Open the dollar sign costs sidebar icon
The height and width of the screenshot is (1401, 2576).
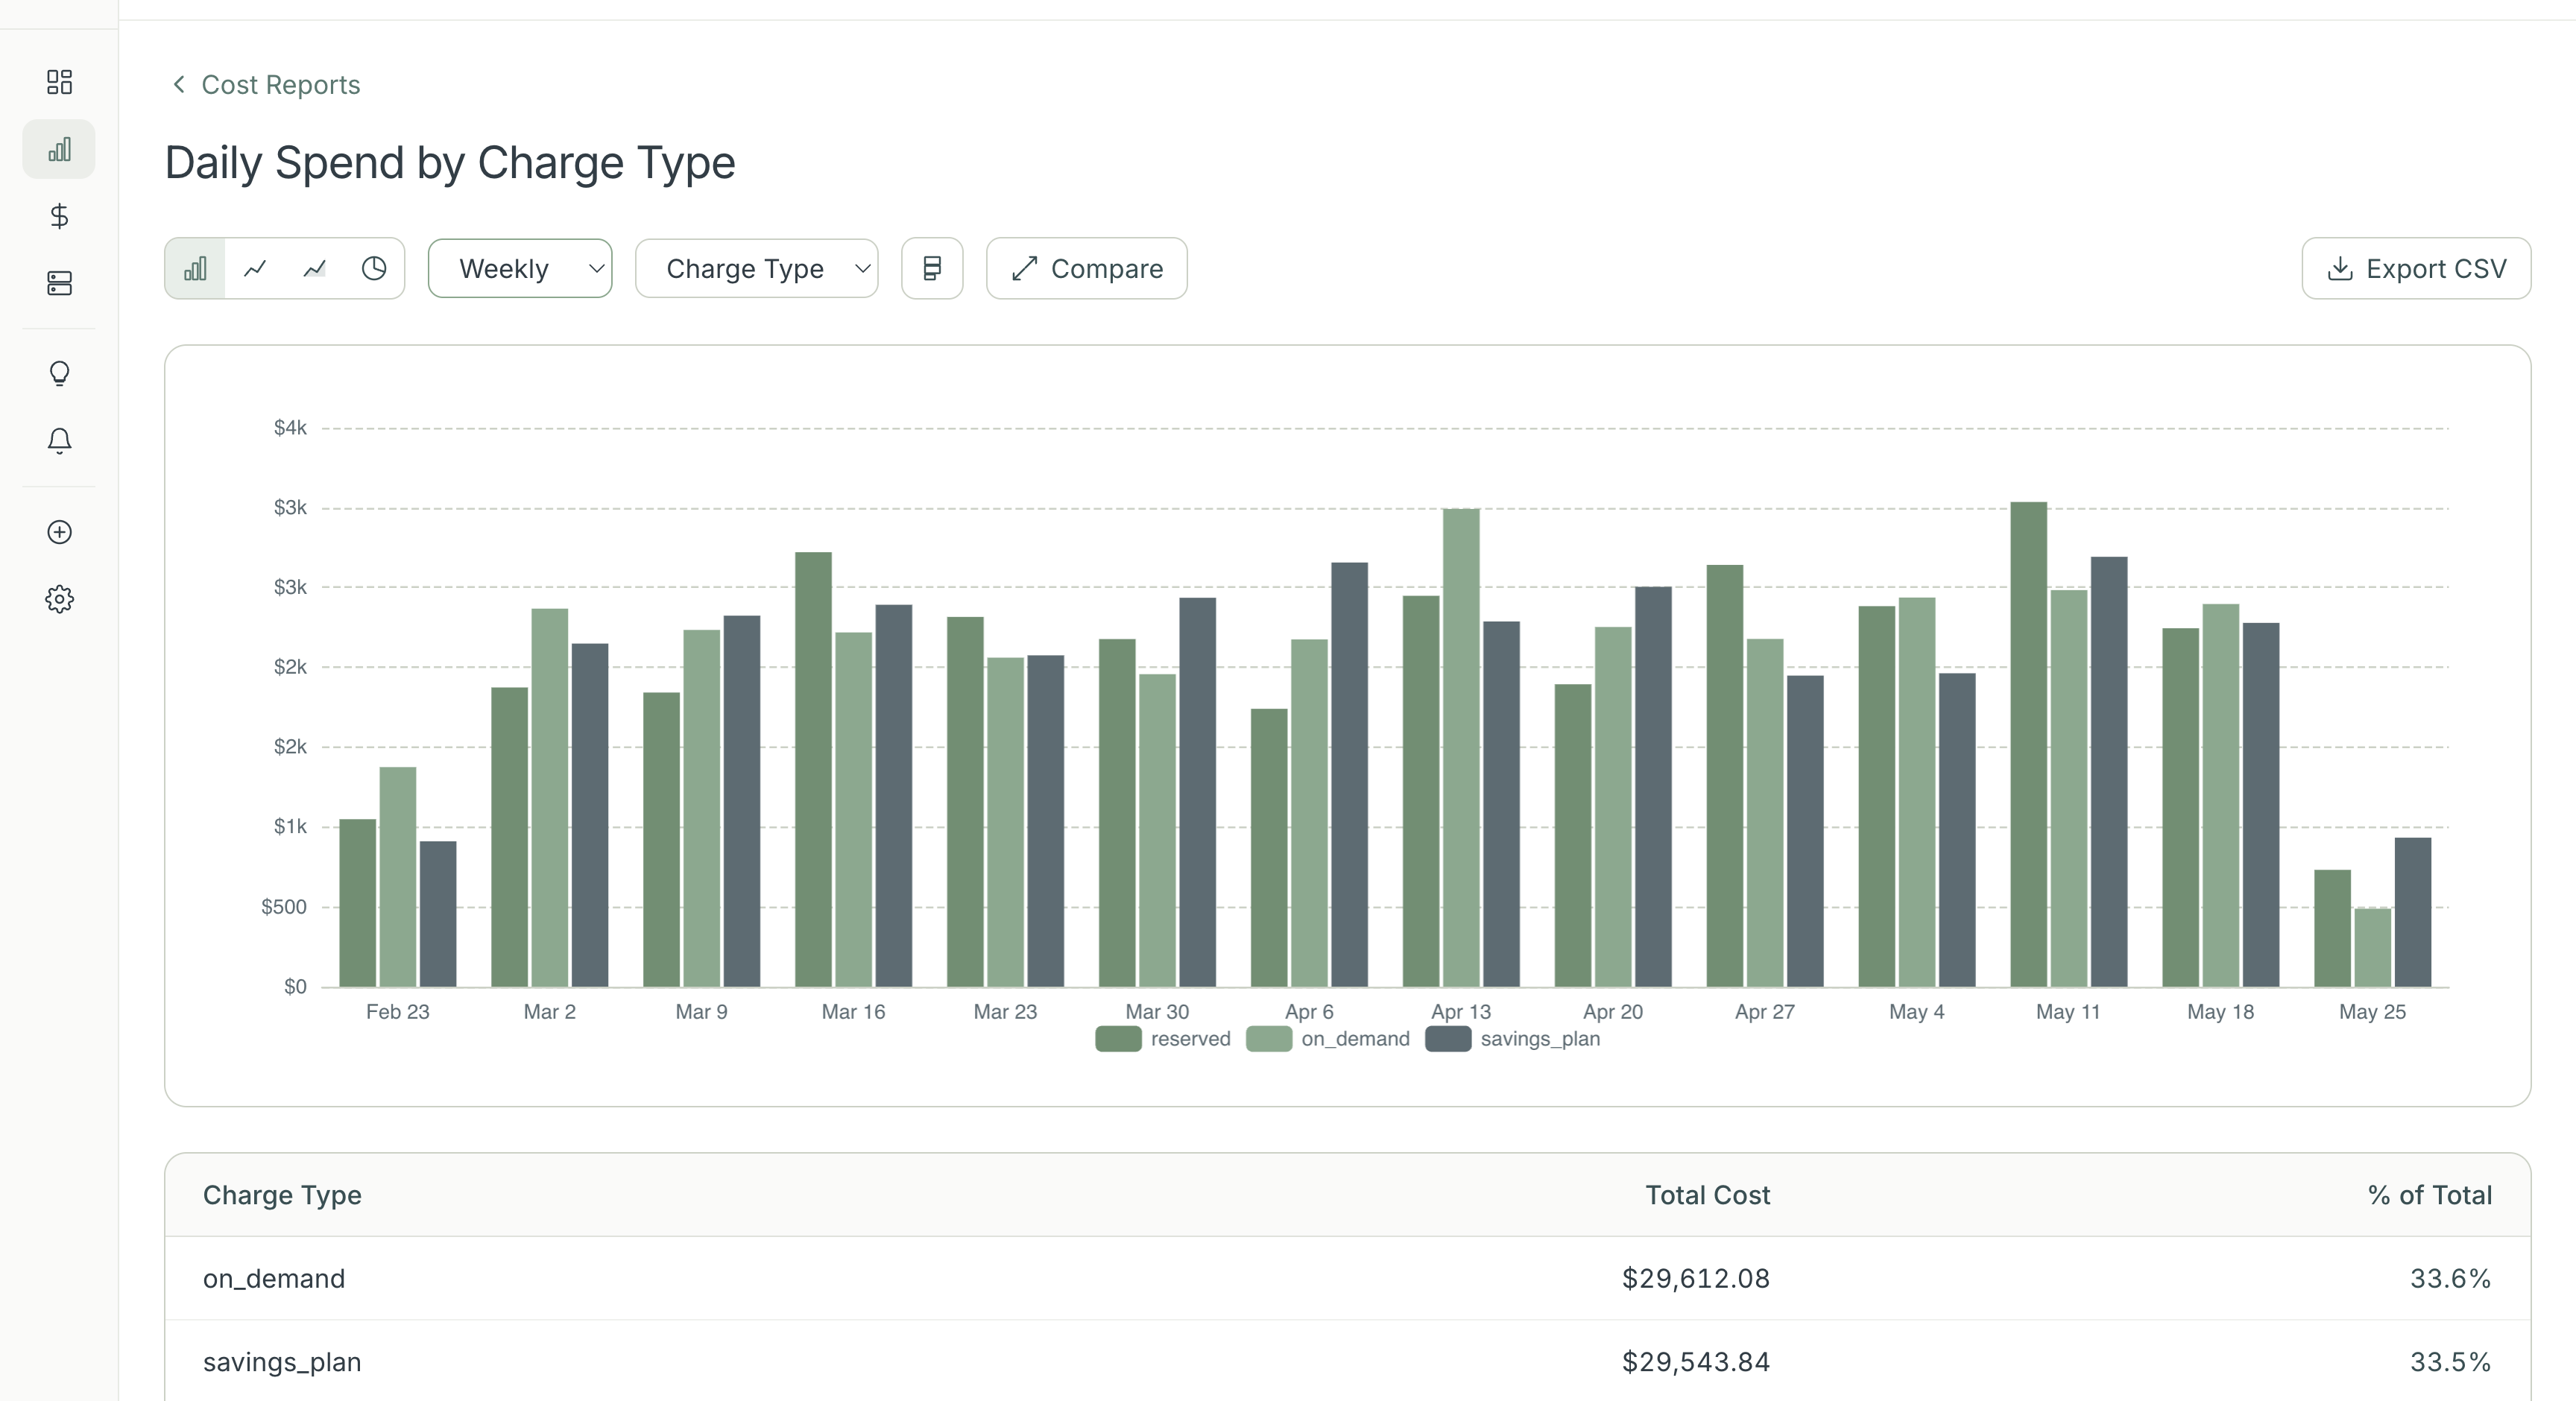point(59,216)
